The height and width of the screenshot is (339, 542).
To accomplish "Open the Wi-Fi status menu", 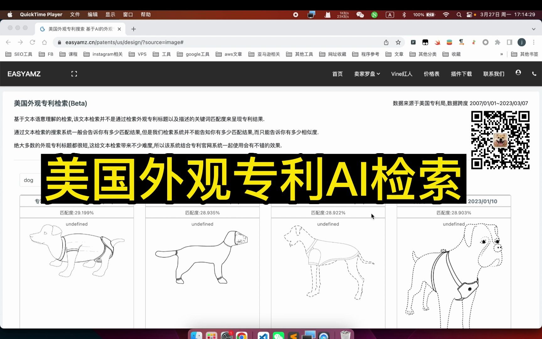I will pos(446,15).
